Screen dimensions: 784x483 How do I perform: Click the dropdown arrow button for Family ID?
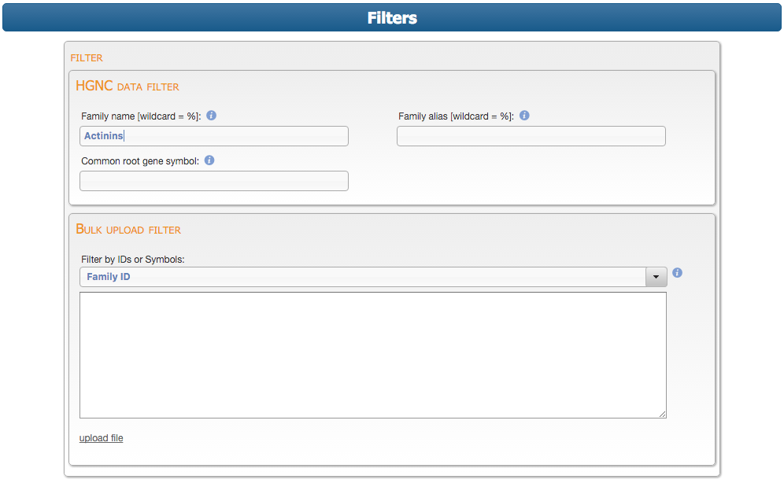coord(656,277)
